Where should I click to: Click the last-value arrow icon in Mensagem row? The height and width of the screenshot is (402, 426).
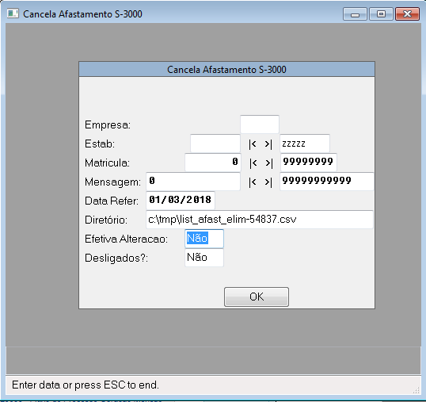[268, 182]
